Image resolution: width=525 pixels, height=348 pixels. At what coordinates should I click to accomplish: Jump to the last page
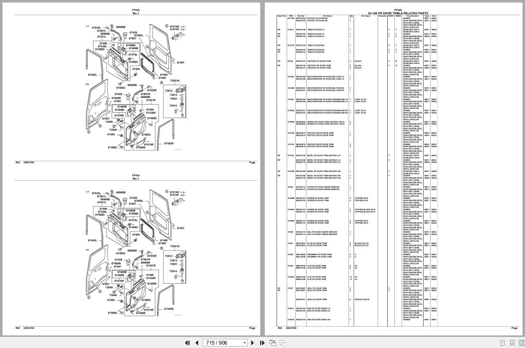(262, 343)
